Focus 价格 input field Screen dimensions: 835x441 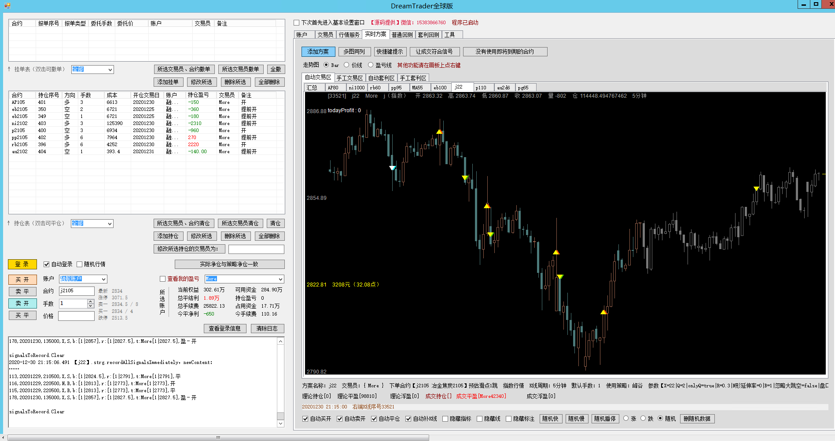(77, 316)
